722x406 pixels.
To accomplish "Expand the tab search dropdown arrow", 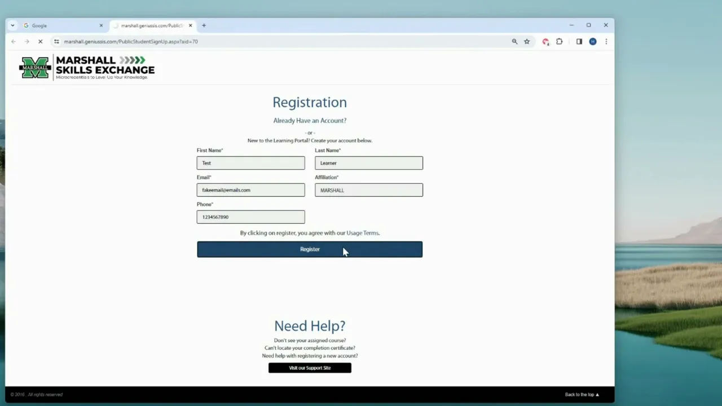I will (x=12, y=25).
